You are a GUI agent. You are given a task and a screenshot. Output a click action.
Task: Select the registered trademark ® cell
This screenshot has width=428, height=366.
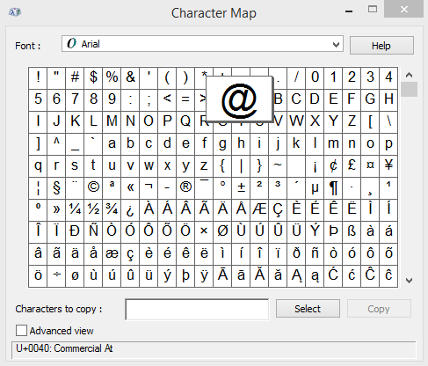click(185, 187)
